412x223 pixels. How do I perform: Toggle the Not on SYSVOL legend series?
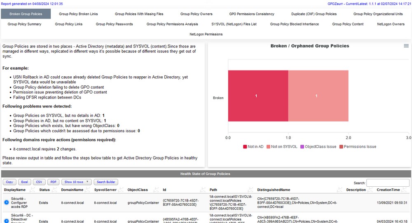coord(282,147)
